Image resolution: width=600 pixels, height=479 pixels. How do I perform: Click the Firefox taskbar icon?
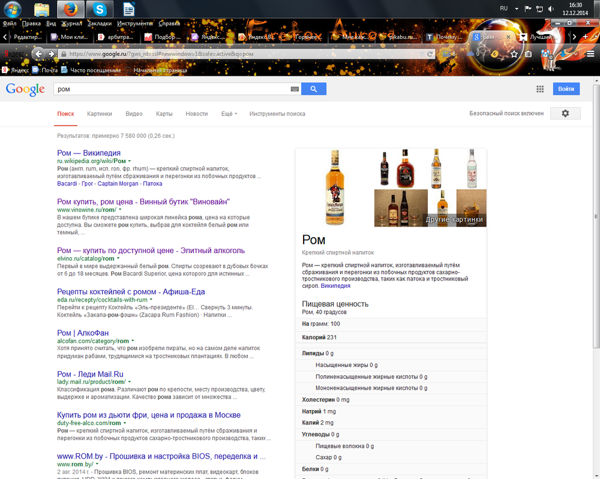coord(70,9)
